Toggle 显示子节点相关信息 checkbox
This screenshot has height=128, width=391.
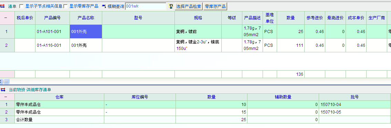21,7
